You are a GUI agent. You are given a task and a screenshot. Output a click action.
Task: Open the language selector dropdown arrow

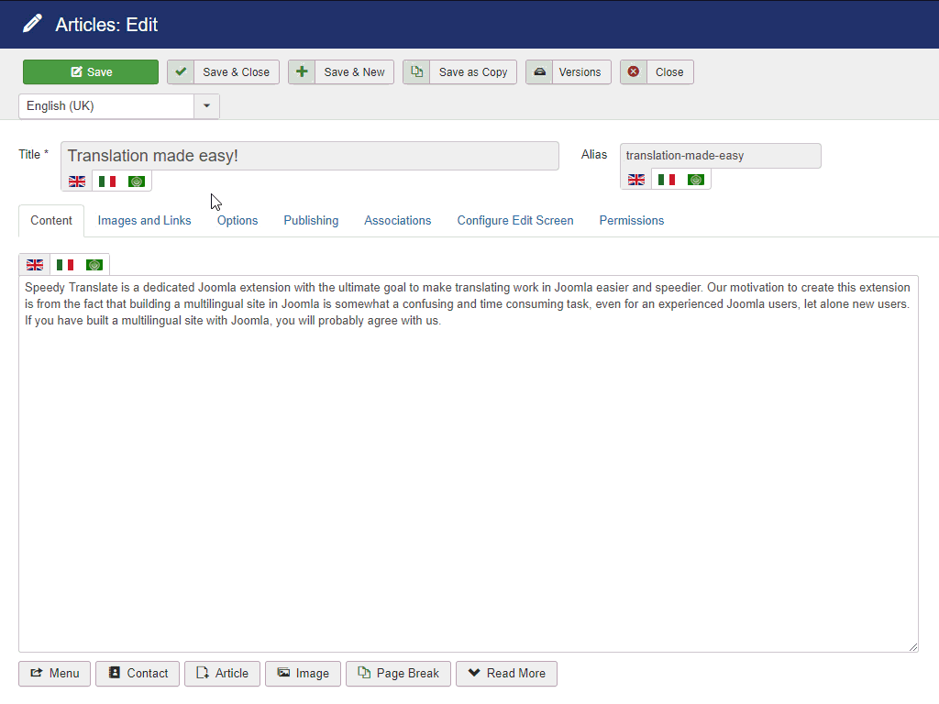(x=206, y=105)
